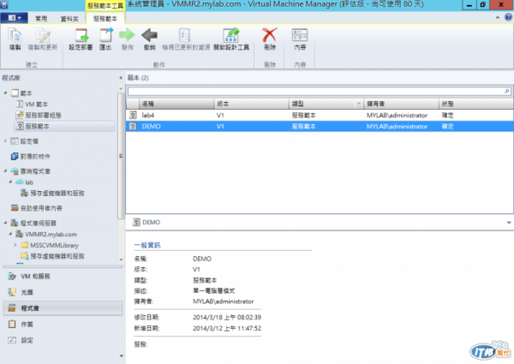The height and width of the screenshot is (364, 514).
Task: Open the 類型 column filter dropdown
Action: [x=359, y=104]
